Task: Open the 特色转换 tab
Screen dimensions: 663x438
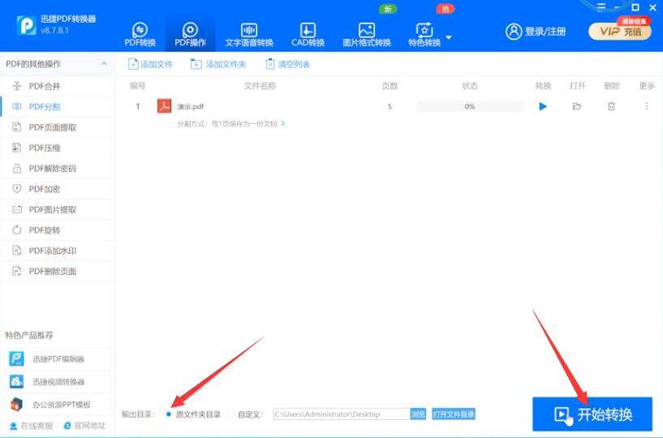Action: pyautogui.click(x=424, y=34)
